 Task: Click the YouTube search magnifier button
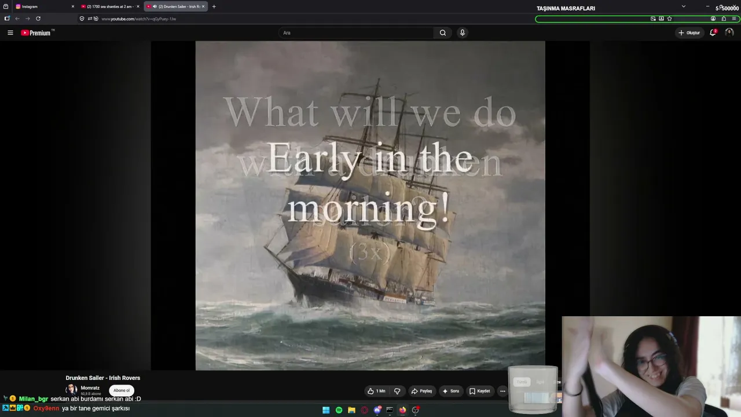click(443, 33)
